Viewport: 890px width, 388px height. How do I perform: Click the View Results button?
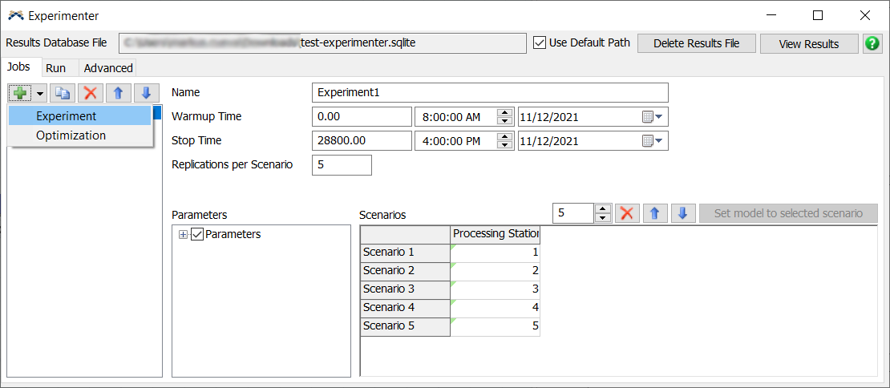[x=808, y=43]
